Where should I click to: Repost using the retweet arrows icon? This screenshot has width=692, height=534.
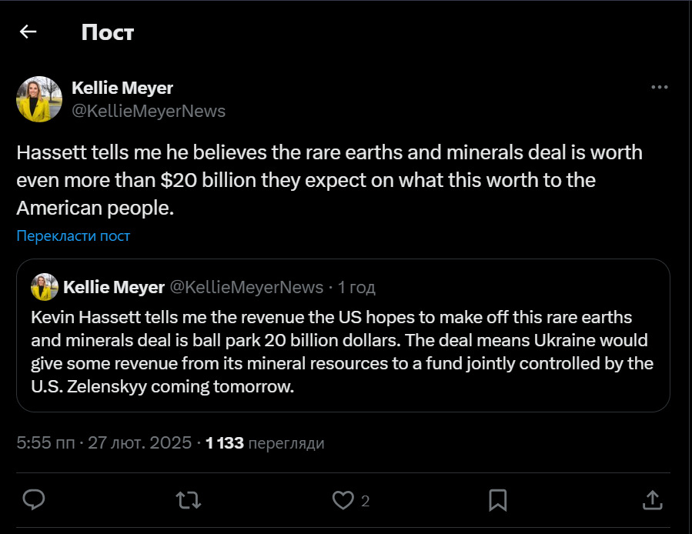(x=189, y=500)
